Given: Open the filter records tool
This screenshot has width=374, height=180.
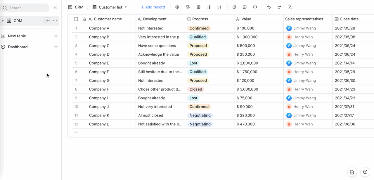Looking at the screenshot, I should [188, 7].
